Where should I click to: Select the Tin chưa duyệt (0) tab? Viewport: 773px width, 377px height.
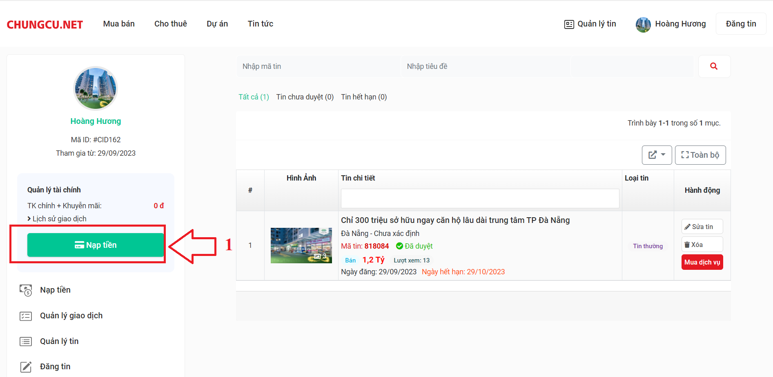[x=305, y=97]
